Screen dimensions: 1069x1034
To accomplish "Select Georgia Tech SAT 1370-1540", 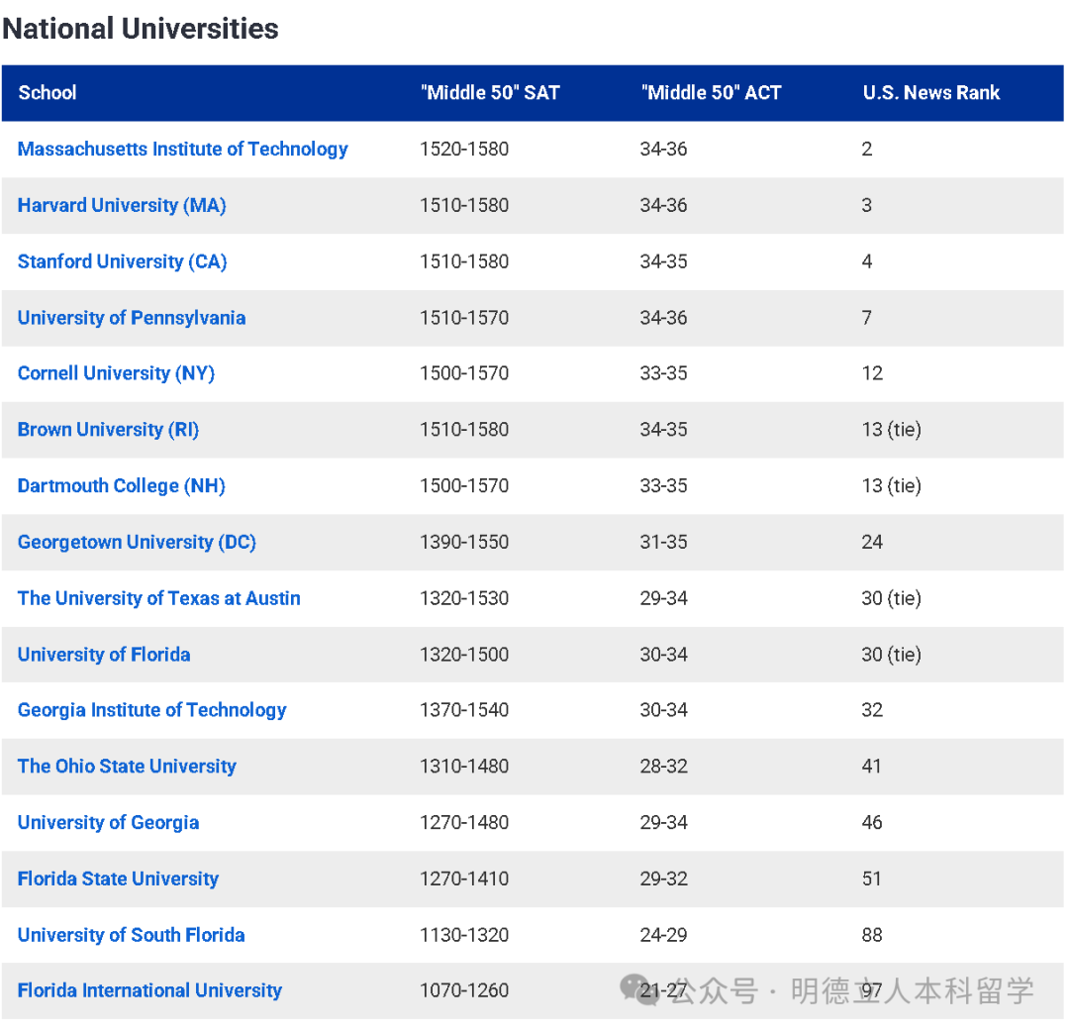I will tap(464, 710).
